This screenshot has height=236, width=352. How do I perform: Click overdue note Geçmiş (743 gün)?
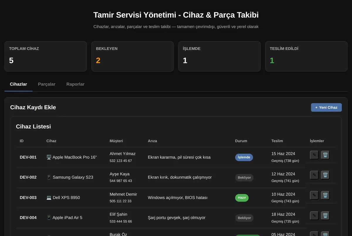tap(285, 201)
